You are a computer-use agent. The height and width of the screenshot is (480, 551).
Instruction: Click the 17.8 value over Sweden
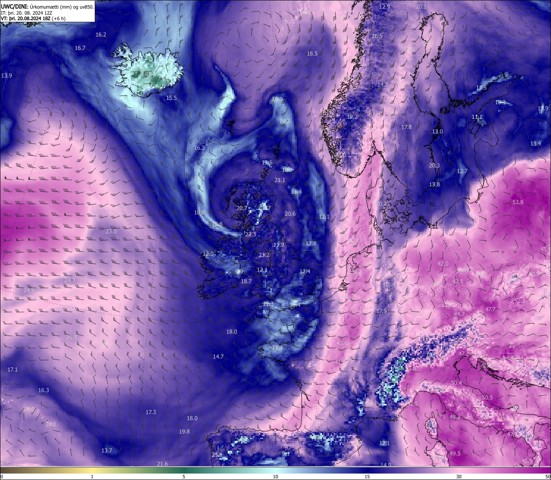point(406,127)
